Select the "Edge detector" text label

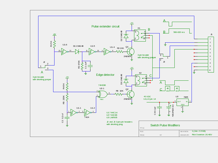tap(105, 75)
